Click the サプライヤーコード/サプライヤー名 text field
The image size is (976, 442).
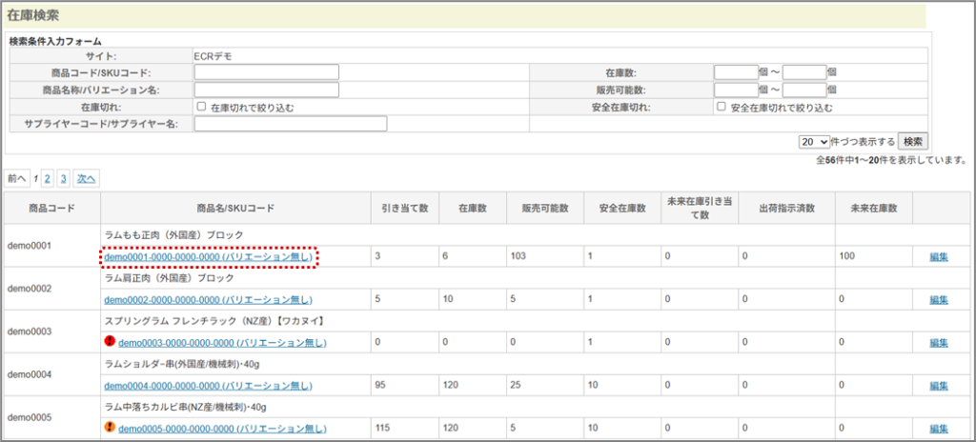(x=291, y=124)
